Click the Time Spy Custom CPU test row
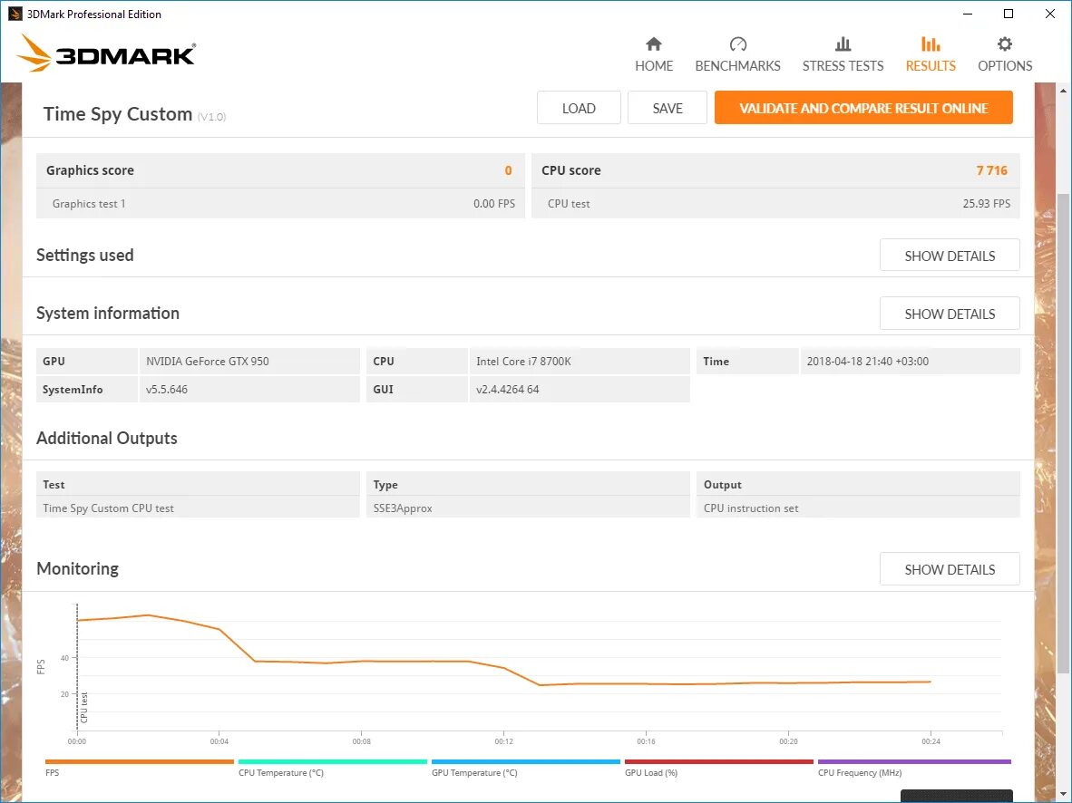The height and width of the screenshot is (803, 1072). click(198, 508)
